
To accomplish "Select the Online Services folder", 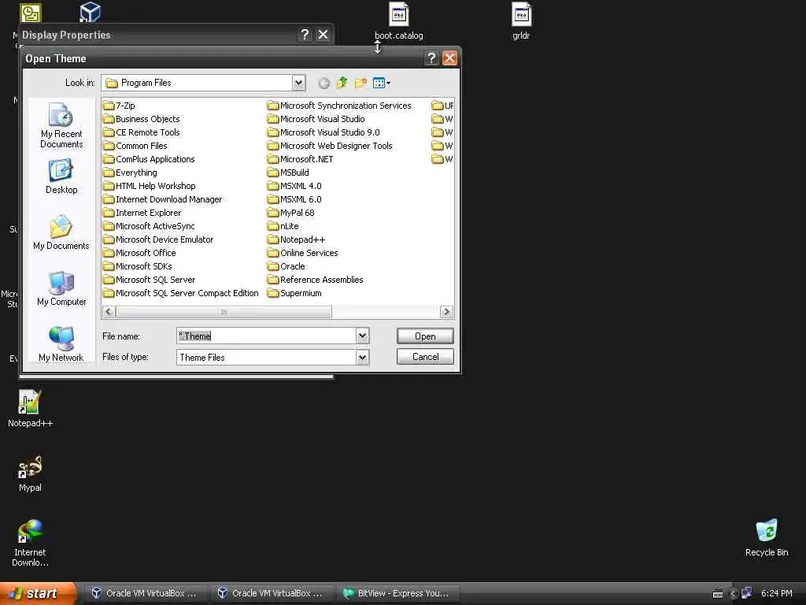I will click(x=303, y=253).
